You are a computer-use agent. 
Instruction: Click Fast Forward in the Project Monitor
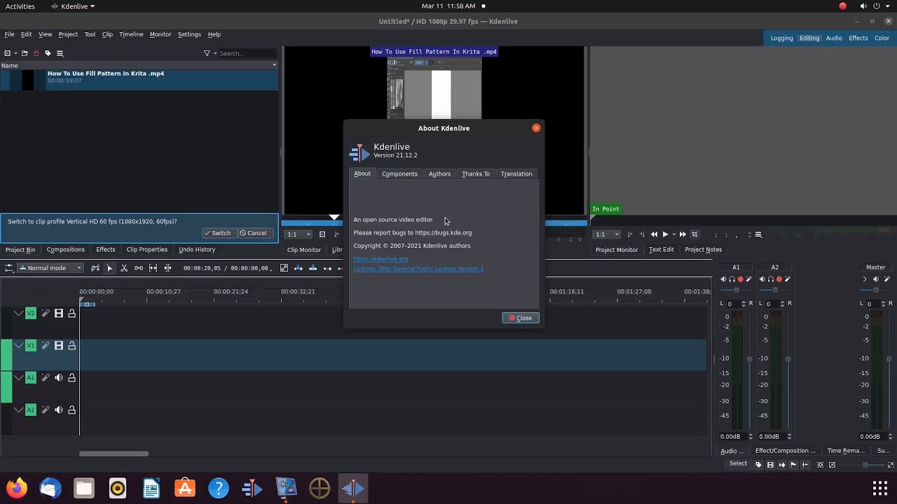click(683, 234)
